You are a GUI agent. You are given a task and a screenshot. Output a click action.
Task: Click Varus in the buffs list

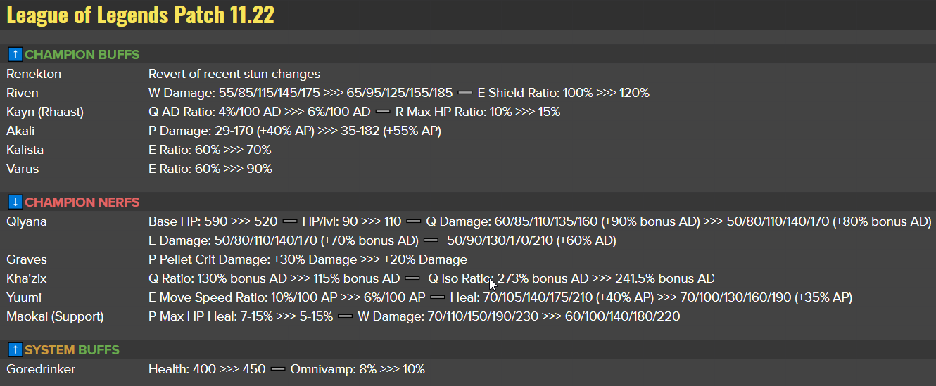23,169
